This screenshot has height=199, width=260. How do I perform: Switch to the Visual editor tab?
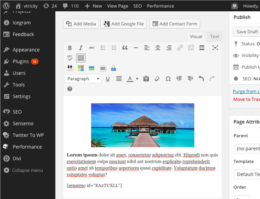[196, 37]
